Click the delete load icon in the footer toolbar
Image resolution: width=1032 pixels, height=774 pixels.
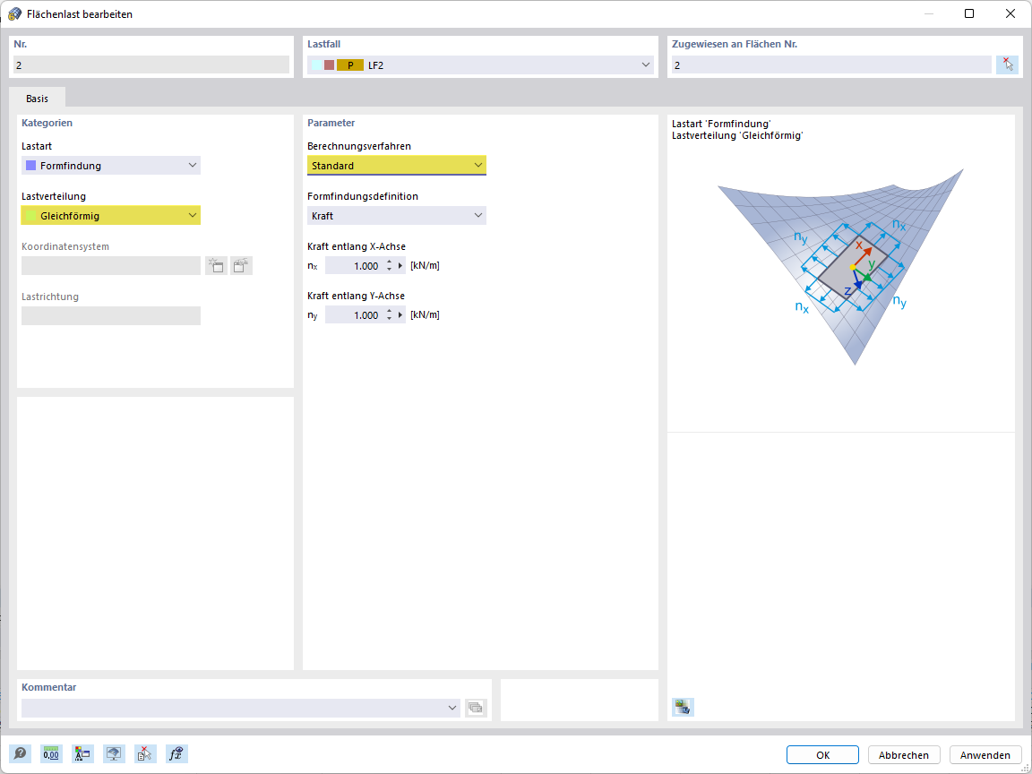click(145, 753)
